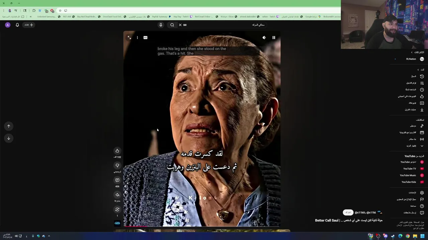Click the voice search microphone icon
The height and width of the screenshot is (240, 428).
160,25
